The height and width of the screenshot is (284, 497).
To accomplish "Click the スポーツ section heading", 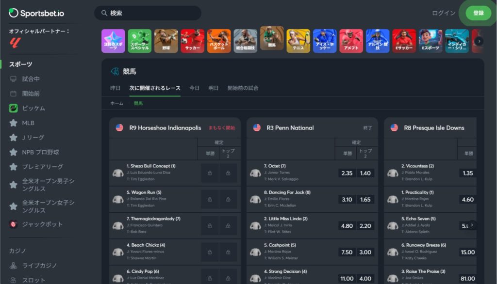I will [20, 64].
